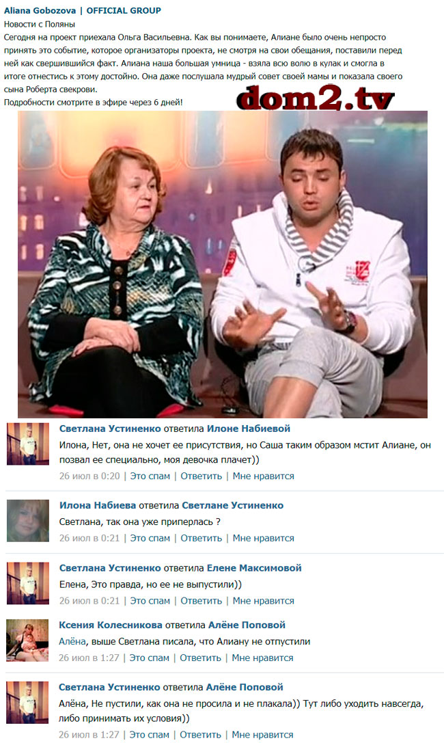Open Илоне Набиевой profile link
The image size is (444, 743).
click(x=249, y=429)
